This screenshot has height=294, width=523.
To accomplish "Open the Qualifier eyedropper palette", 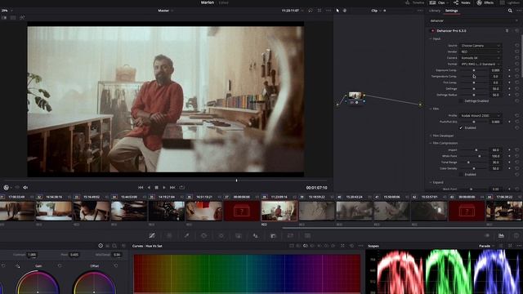I will tap(186, 236).
